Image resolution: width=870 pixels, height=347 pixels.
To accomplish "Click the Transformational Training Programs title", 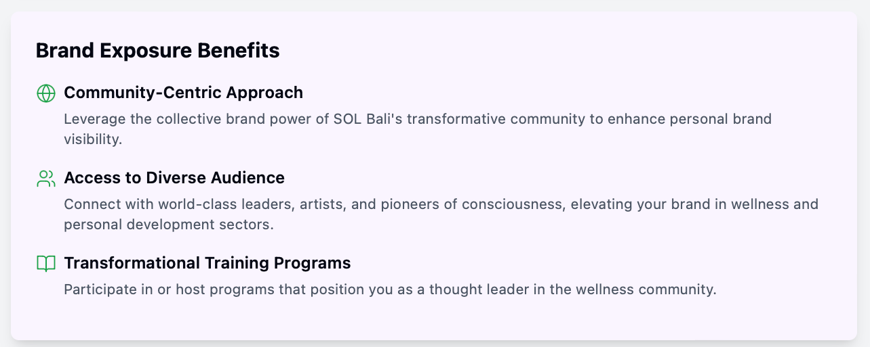I will pyautogui.click(x=207, y=262).
